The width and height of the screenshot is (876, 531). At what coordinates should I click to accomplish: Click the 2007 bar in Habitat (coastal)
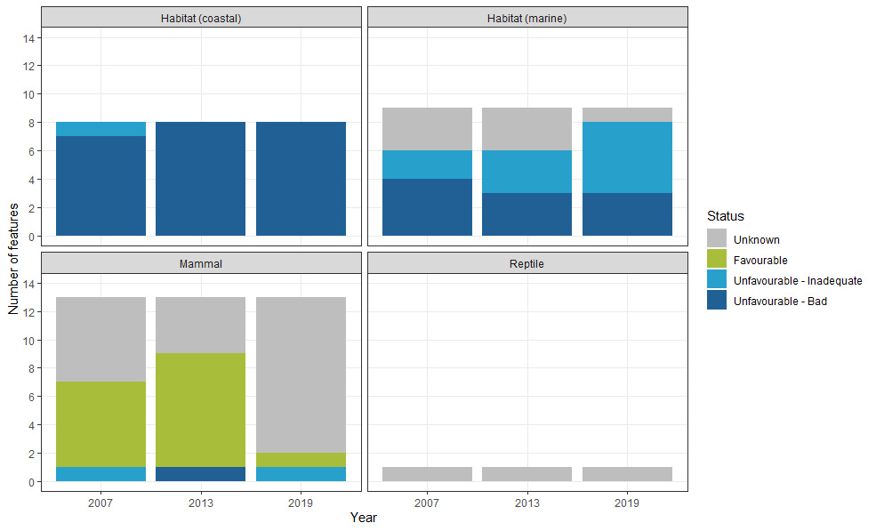100,178
